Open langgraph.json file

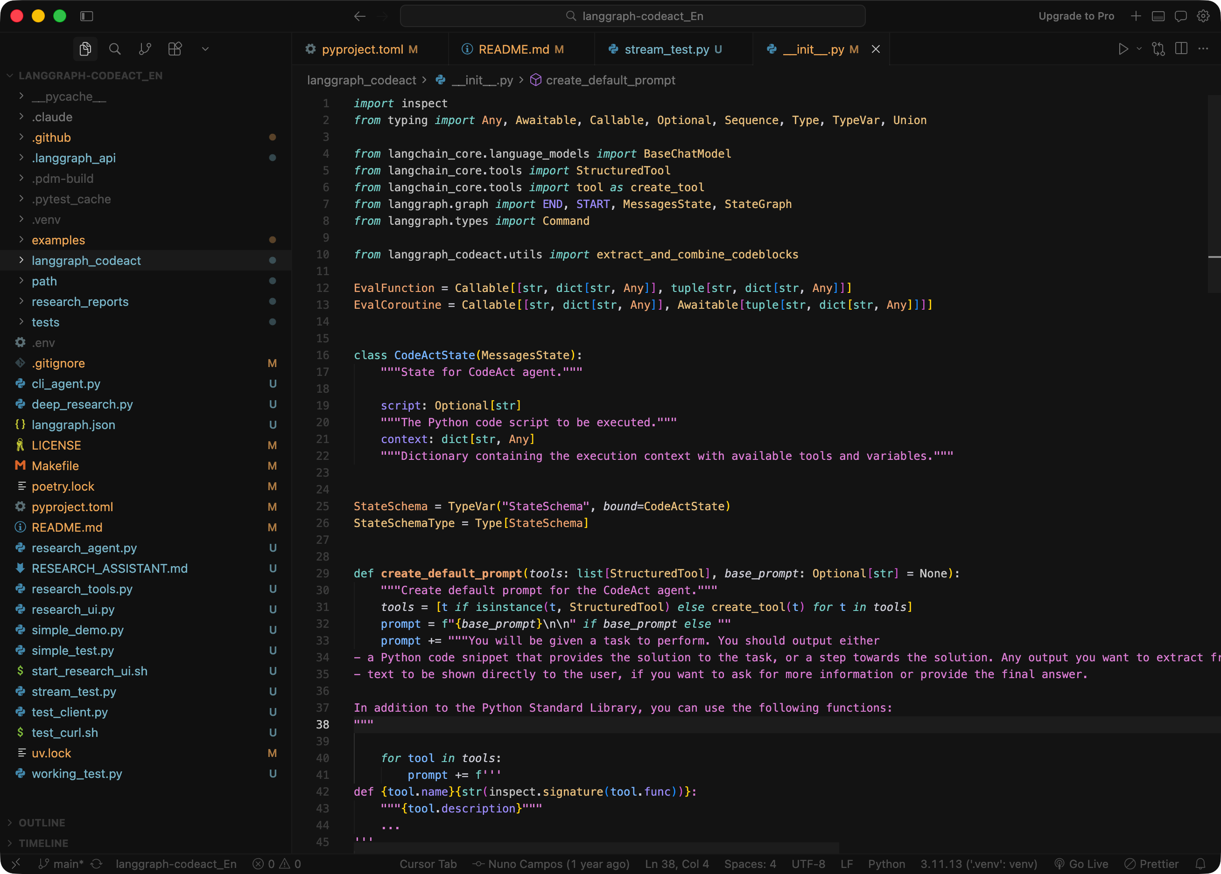(145, 425)
